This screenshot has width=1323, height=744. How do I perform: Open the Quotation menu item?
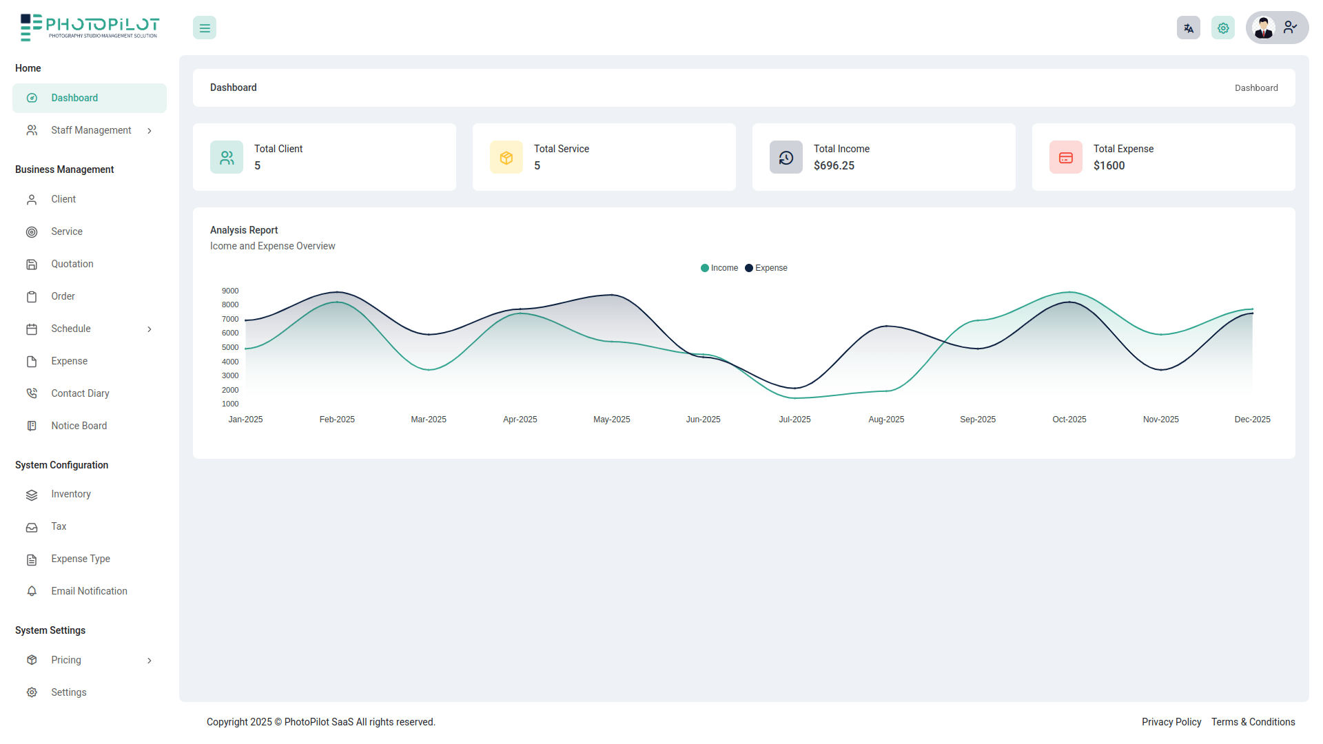tap(72, 264)
